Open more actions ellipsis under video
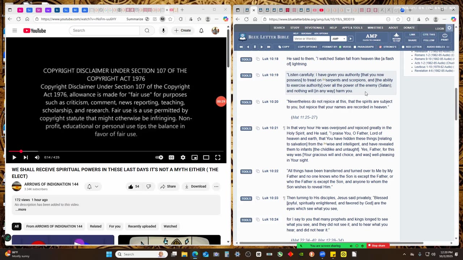 click(x=216, y=186)
